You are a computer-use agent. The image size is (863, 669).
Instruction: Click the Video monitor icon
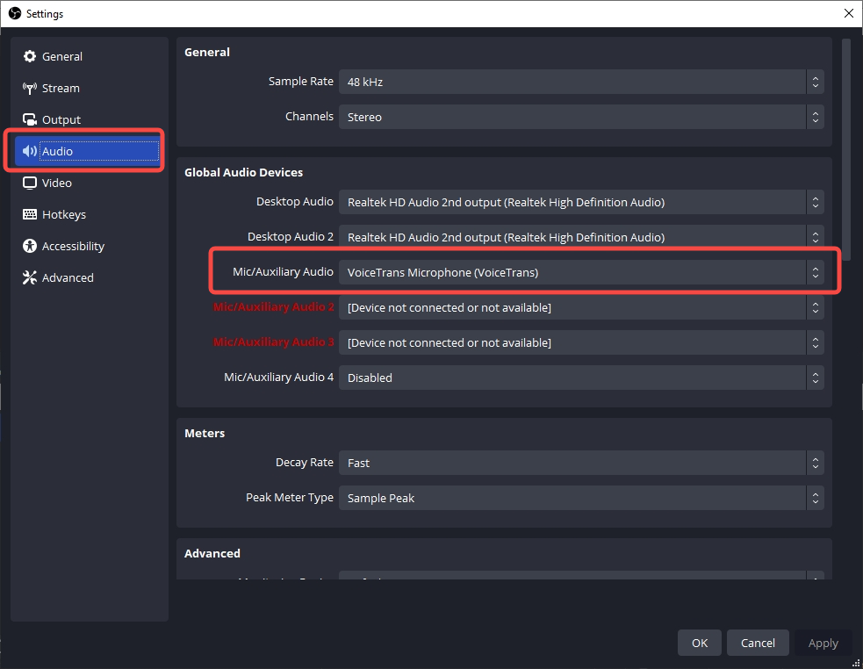[30, 183]
